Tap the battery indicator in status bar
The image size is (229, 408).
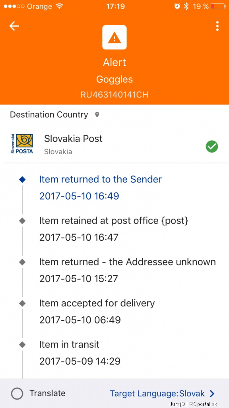pyautogui.click(x=218, y=6)
